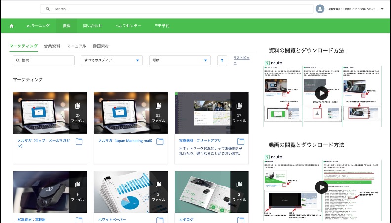Viewport: 391px width, 223px height.
Task: Open the 20 ファイル email thumbnail
Action: pyautogui.click(x=50, y=113)
